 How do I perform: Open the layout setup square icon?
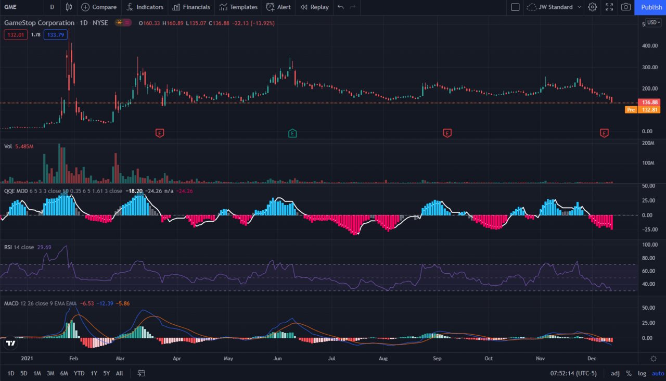(x=515, y=7)
